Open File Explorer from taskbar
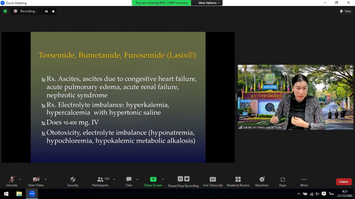Screen dimensions: 355x199 19,194
